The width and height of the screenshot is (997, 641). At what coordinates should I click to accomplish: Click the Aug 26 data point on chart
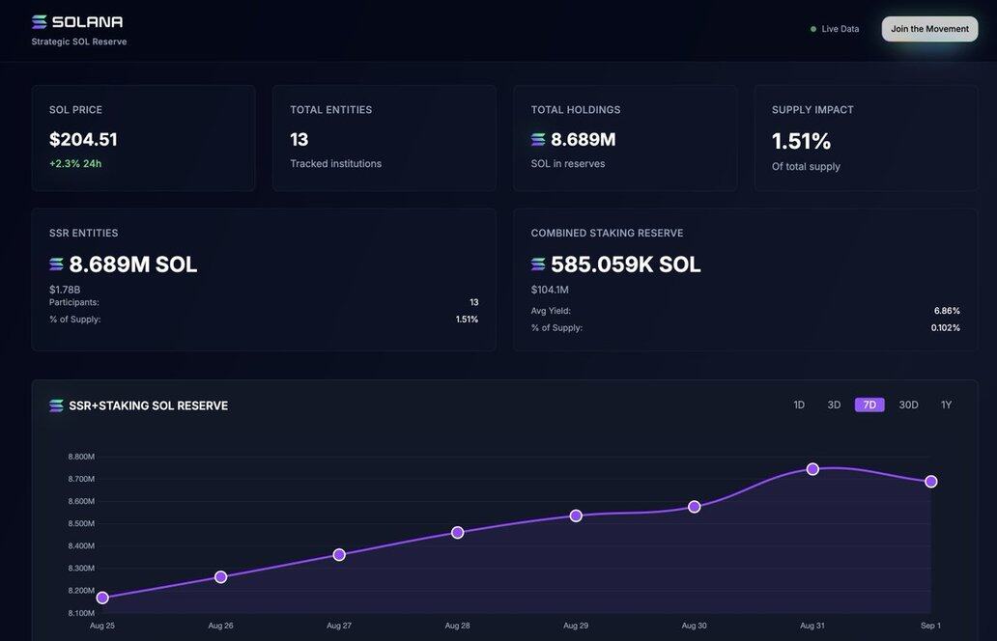tap(220, 577)
